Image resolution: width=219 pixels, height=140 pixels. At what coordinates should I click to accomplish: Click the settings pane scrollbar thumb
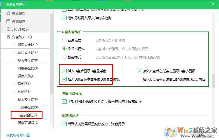pos(213,81)
